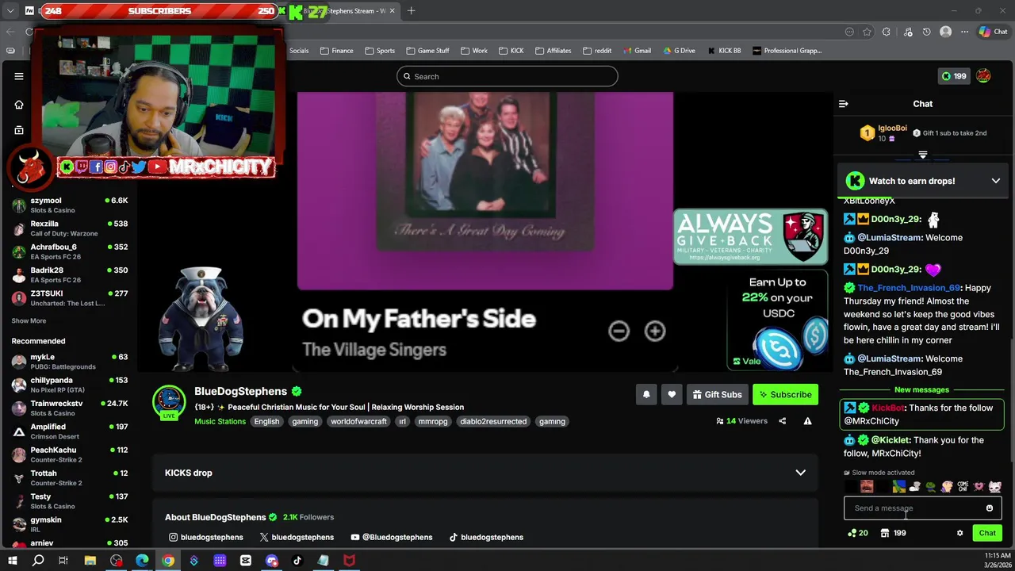Screen dimensions: 1015x571
Task: Launch TikTok from taskbar
Action: 297,561
